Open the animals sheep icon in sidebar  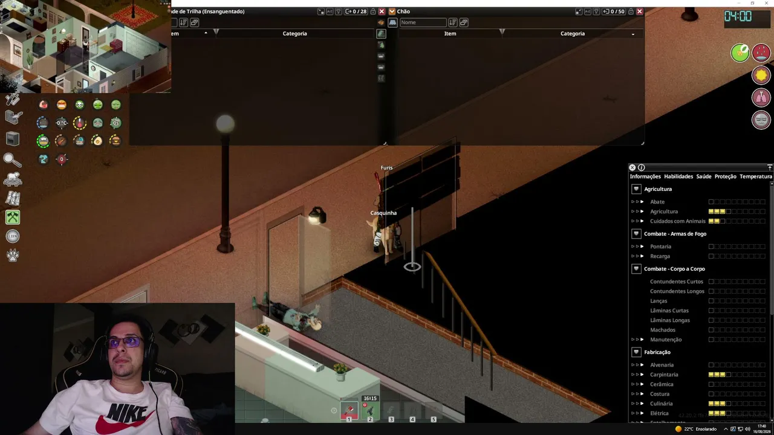[x=13, y=179]
